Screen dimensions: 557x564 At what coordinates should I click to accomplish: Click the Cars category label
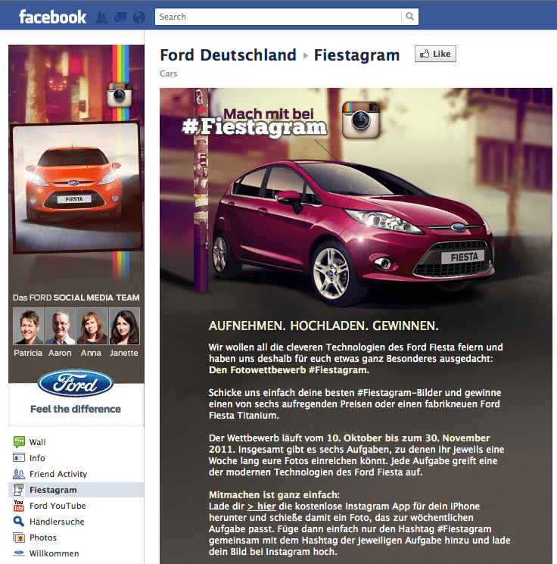pyautogui.click(x=168, y=73)
